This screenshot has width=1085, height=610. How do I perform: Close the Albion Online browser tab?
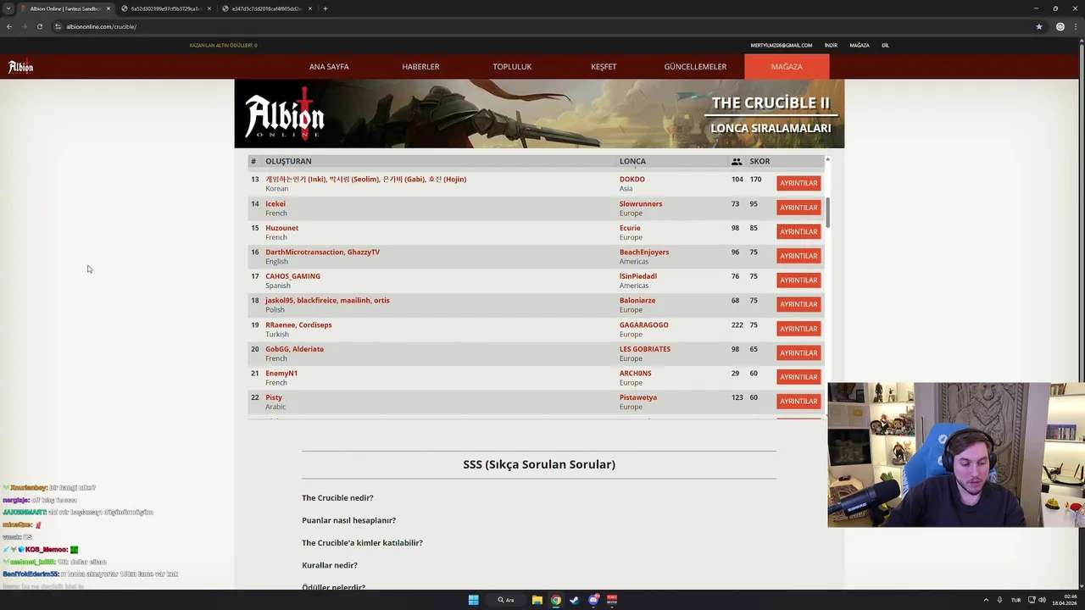(108, 8)
